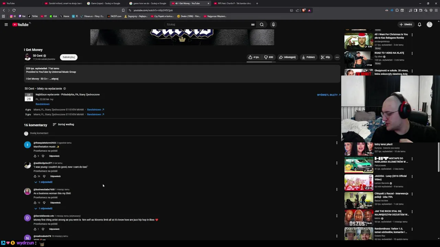The width and height of the screenshot is (440, 247).
Task: Dislike the 'business woman' comment
Action: tap(44, 203)
